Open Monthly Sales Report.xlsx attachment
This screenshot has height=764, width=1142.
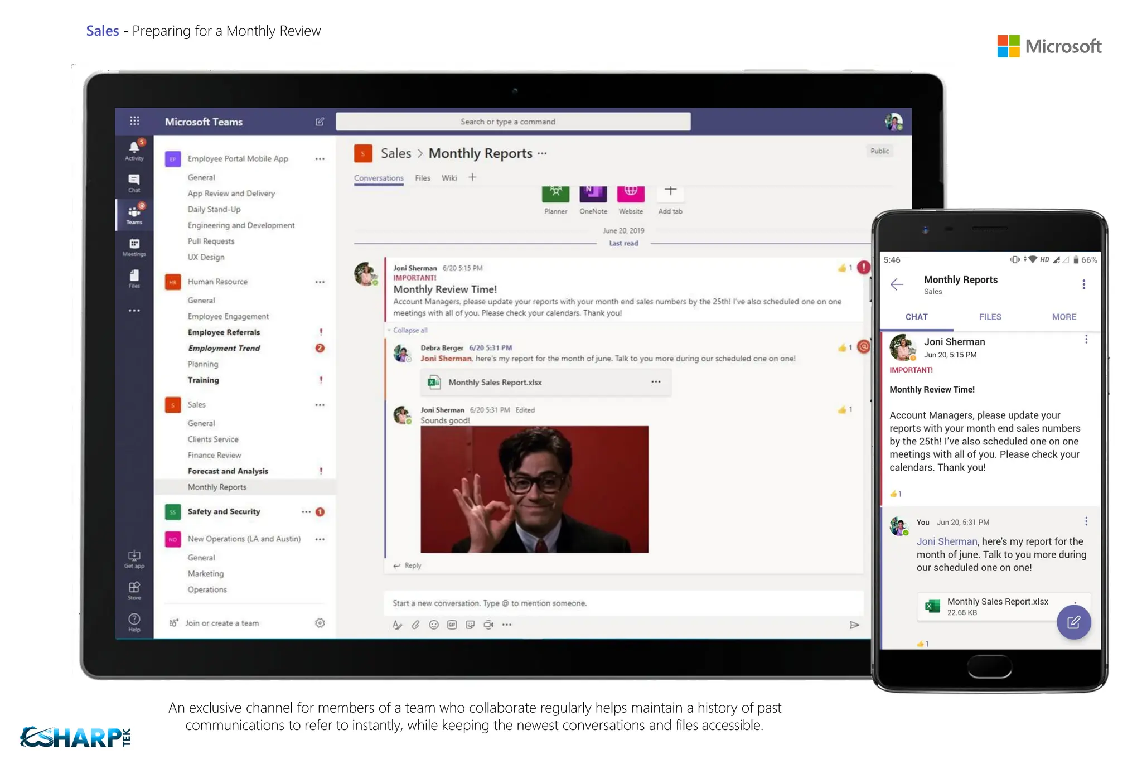tap(545, 382)
